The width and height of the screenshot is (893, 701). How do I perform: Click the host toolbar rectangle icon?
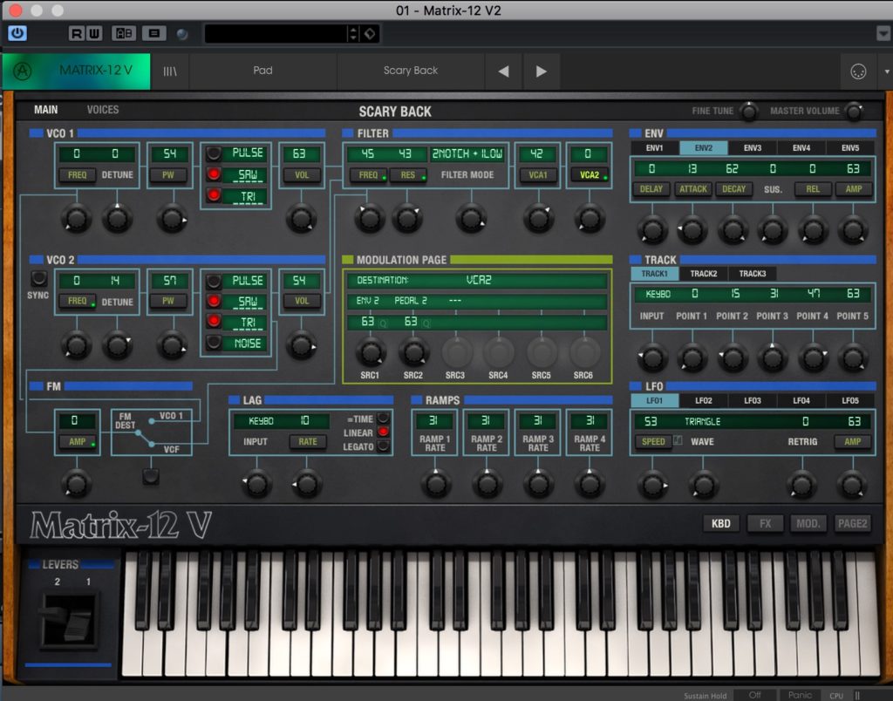[x=153, y=34]
